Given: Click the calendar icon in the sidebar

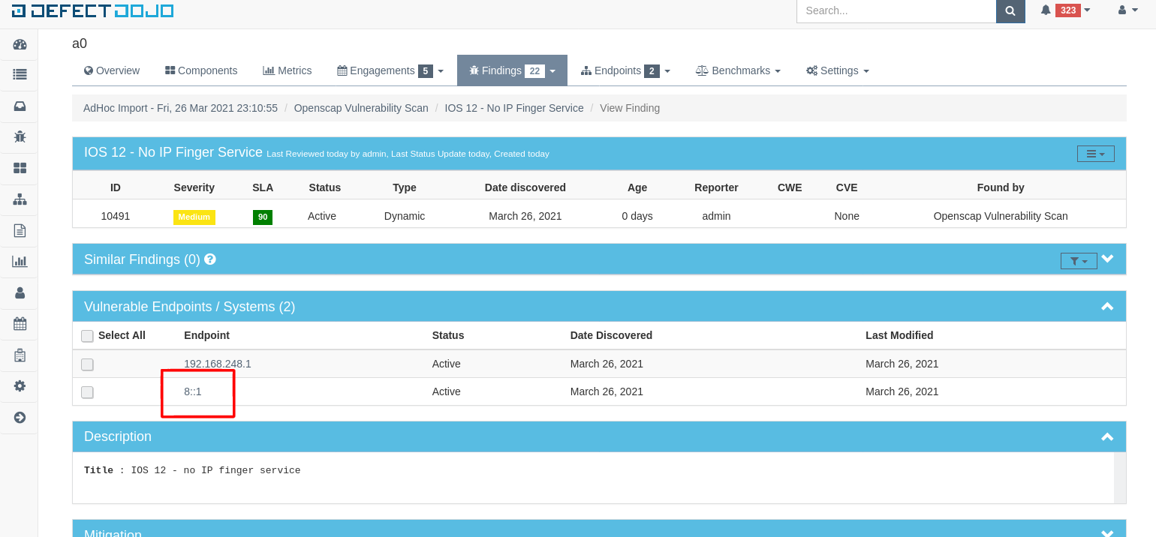Looking at the screenshot, I should (19, 324).
